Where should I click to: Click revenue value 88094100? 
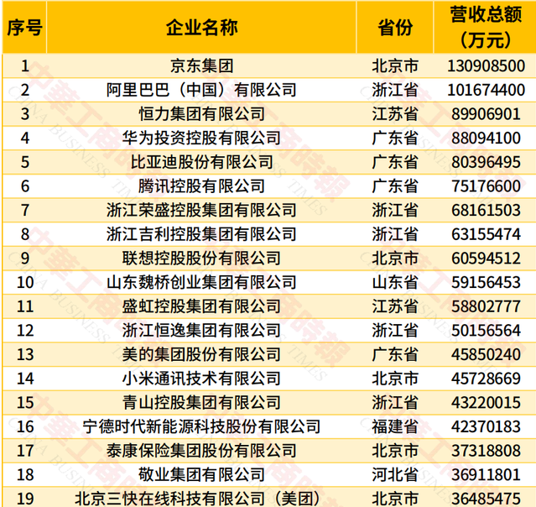tap(487, 138)
